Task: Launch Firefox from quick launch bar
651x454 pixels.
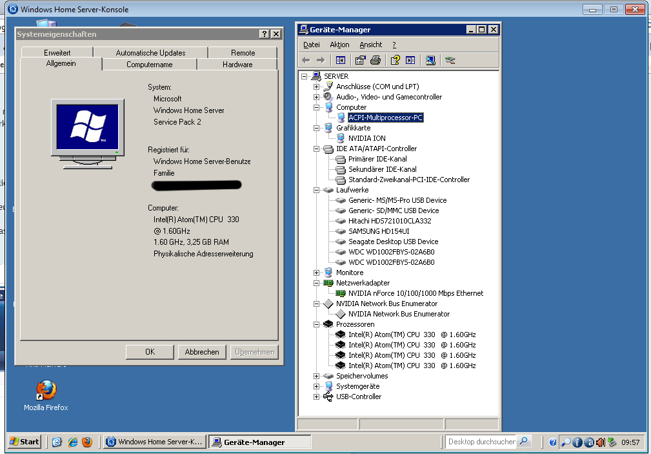Action: [x=87, y=442]
